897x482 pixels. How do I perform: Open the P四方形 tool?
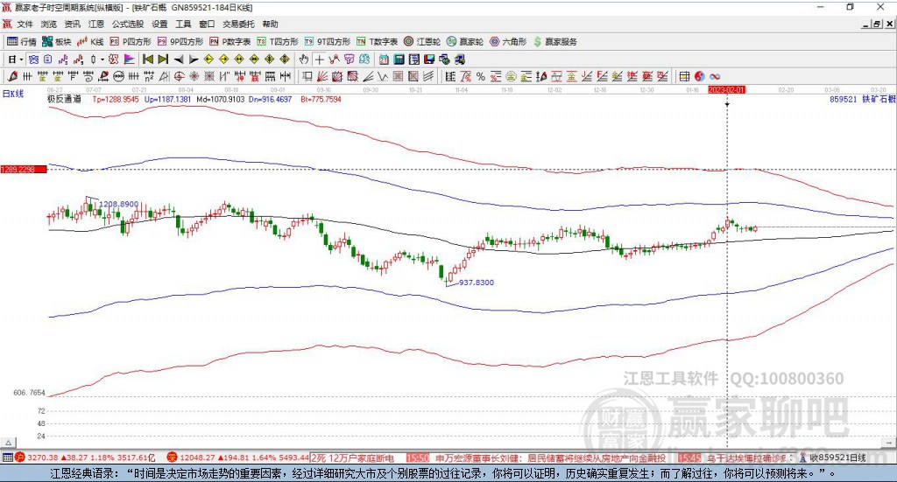(x=131, y=42)
